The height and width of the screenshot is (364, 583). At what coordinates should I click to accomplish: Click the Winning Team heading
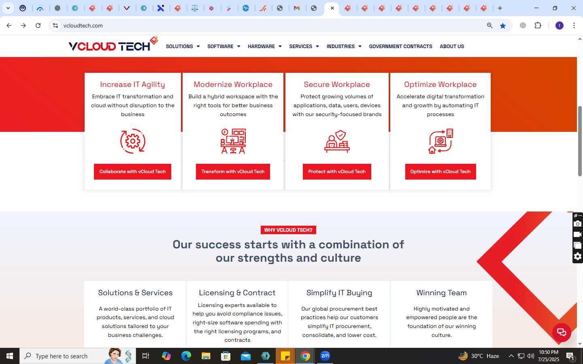click(441, 293)
